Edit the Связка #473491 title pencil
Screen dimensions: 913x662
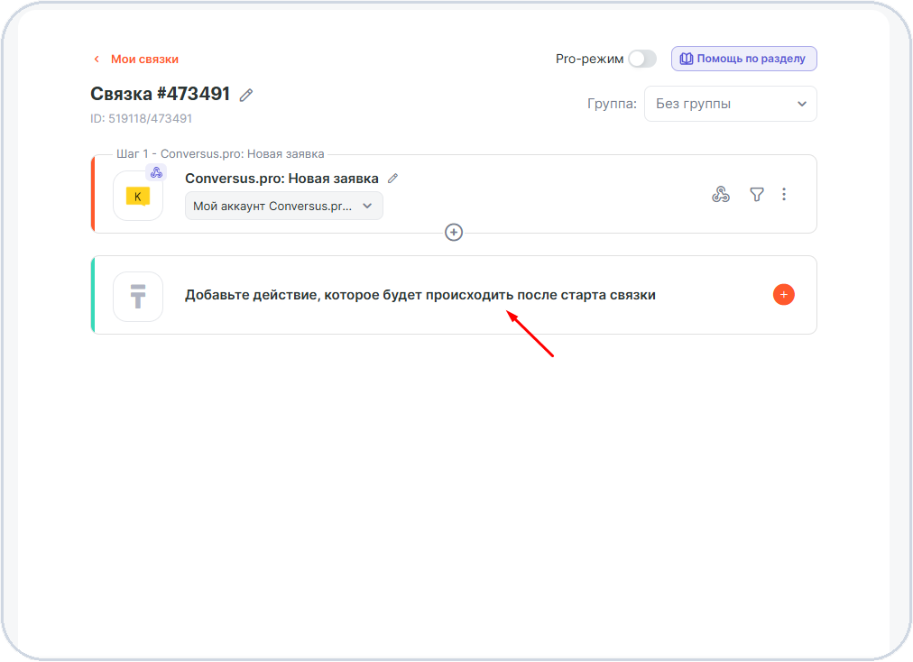point(246,95)
